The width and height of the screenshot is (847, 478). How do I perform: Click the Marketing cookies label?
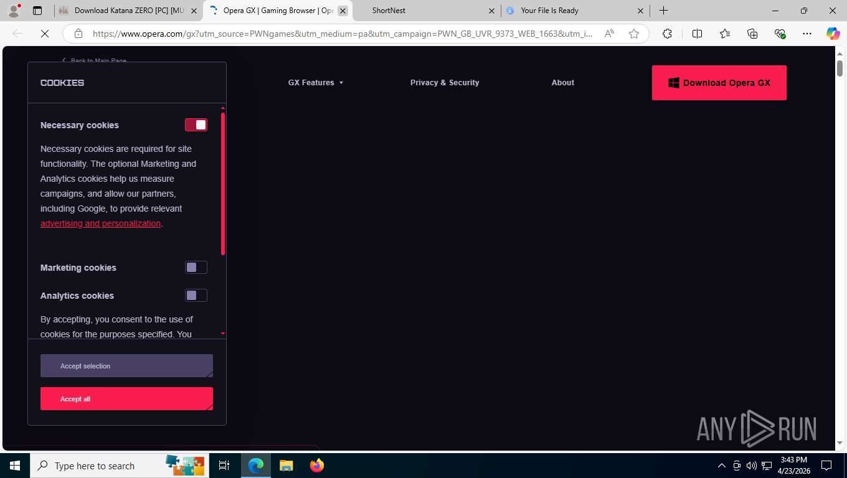click(78, 268)
